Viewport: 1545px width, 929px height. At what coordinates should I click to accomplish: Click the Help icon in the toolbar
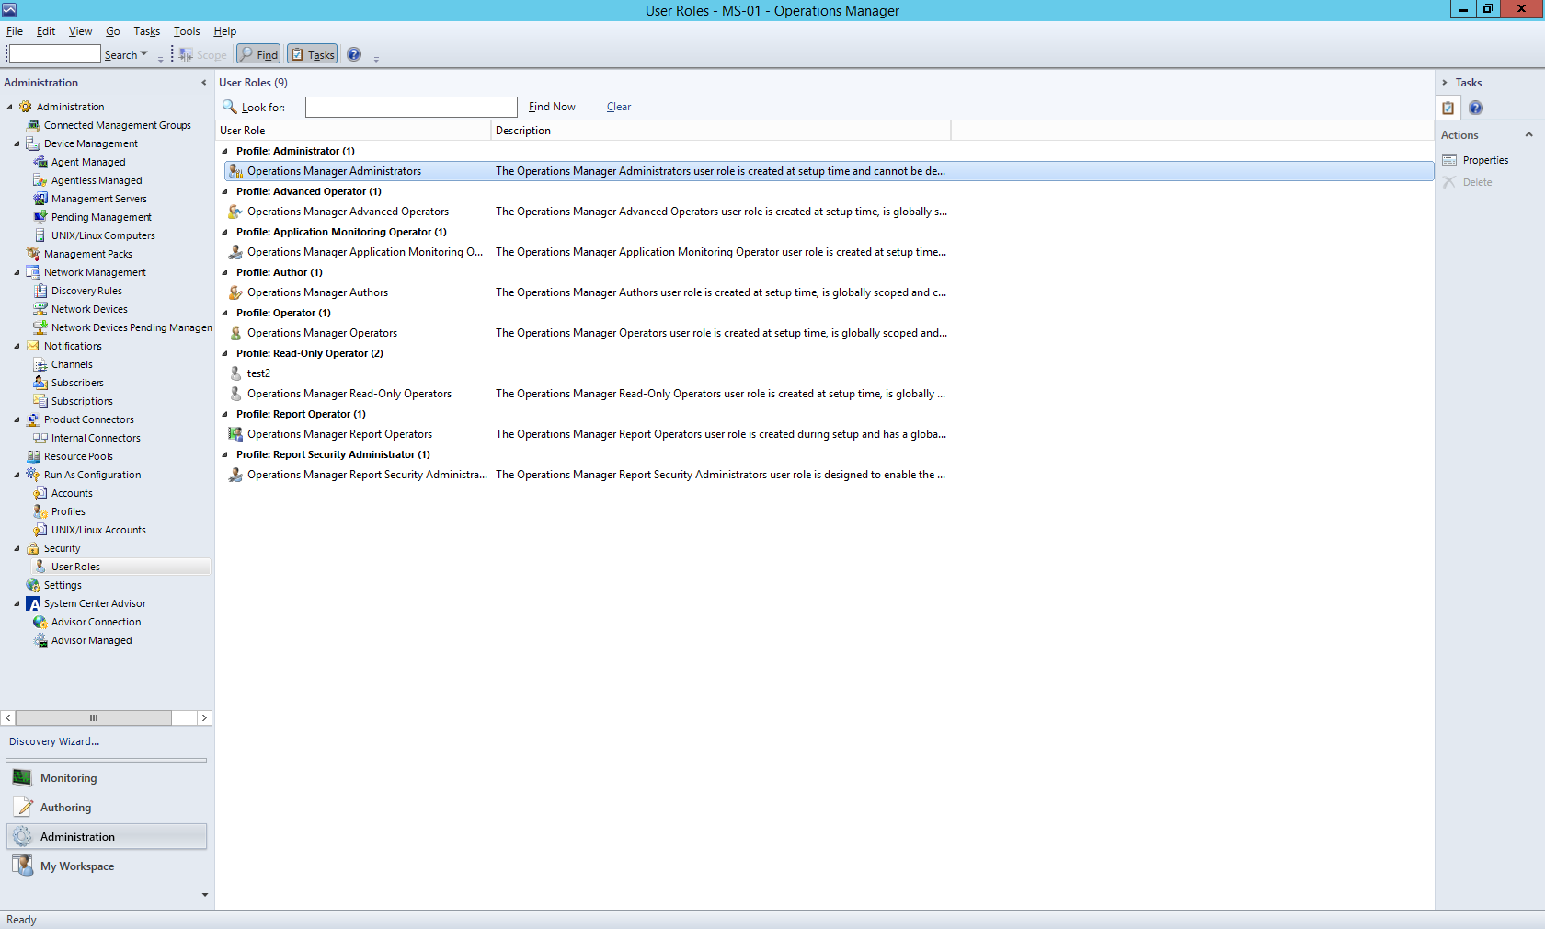pyautogui.click(x=354, y=54)
